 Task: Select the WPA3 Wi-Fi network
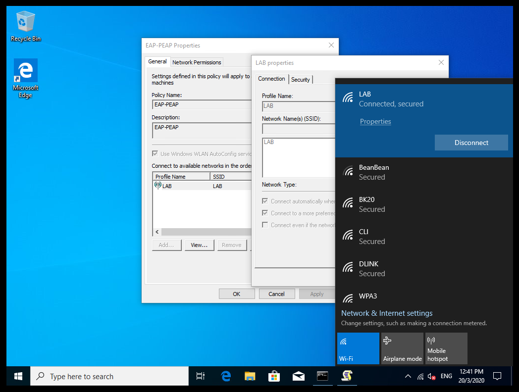424,296
